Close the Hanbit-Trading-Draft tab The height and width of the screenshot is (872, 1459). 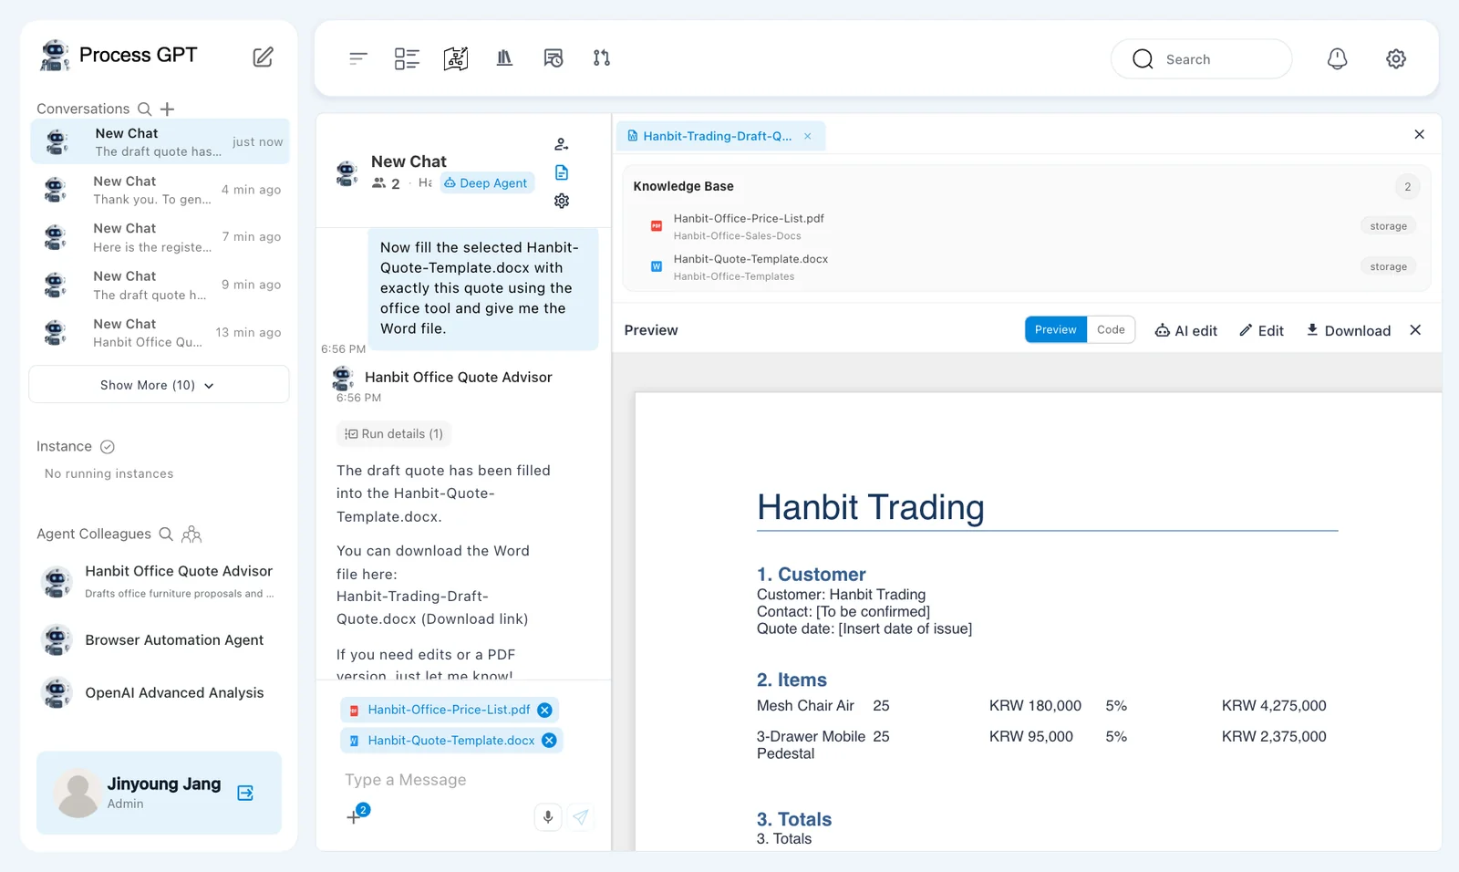(807, 136)
